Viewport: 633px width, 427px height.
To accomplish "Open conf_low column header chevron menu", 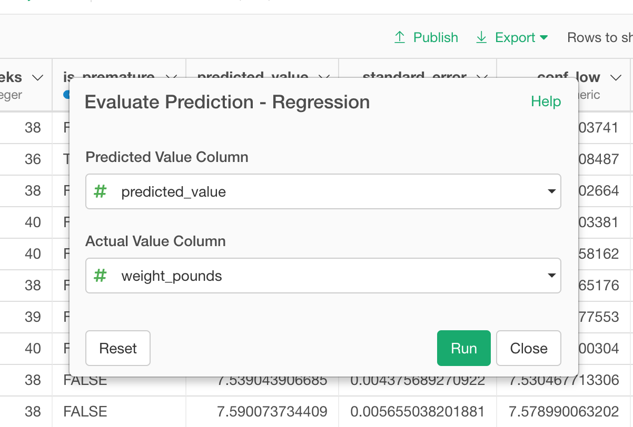I will pos(616,78).
